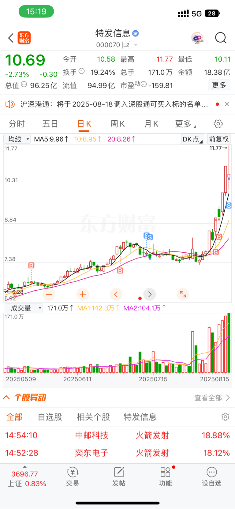This screenshot has width=235, height=509.
Task: Switch to the 月K tab
Action: pyautogui.click(x=151, y=124)
